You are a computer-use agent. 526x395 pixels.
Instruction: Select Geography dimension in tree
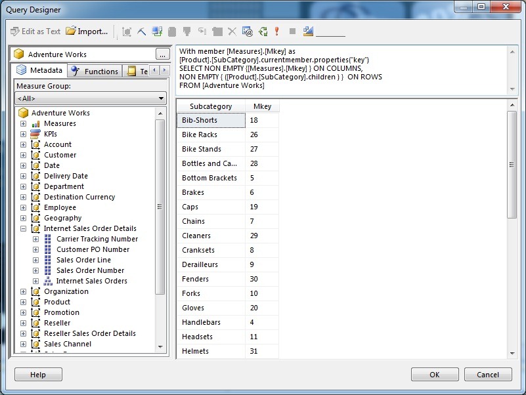(63, 218)
